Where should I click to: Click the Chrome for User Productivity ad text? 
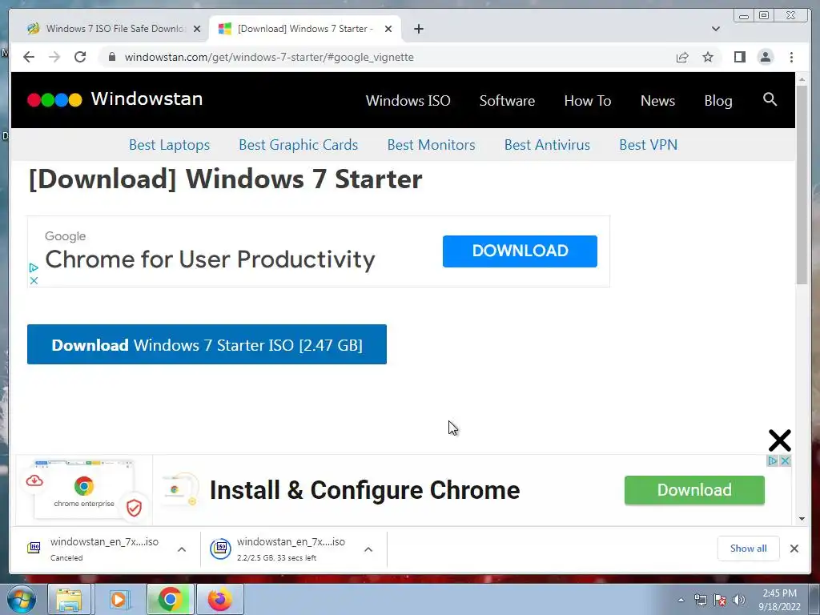tap(210, 259)
